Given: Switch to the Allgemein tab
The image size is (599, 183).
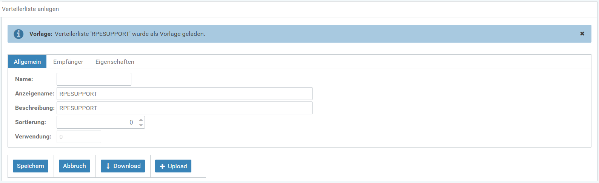Looking at the screenshot, I should tap(27, 62).
